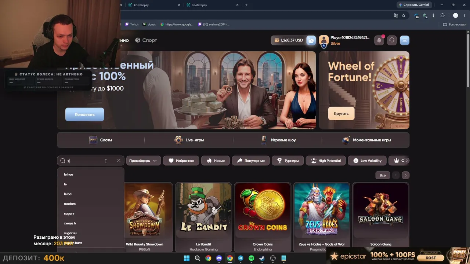
Task: Open the Все закладки folder
Action: [x=455, y=25]
